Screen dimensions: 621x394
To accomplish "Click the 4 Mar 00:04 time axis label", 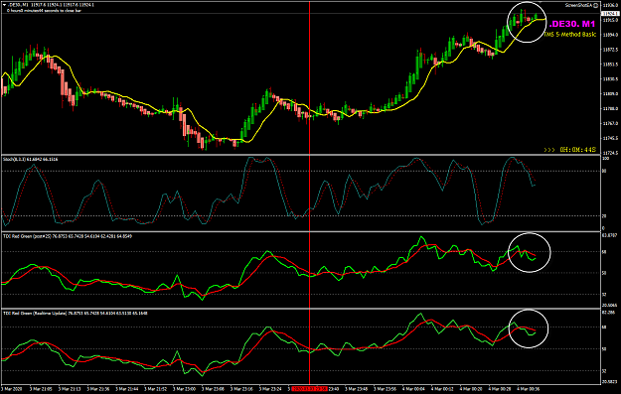I will (x=414, y=389).
